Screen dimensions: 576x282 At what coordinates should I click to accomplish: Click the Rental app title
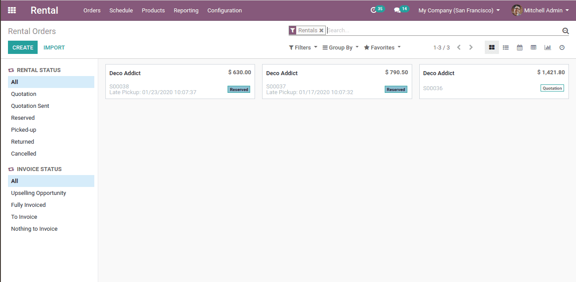tap(44, 10)
